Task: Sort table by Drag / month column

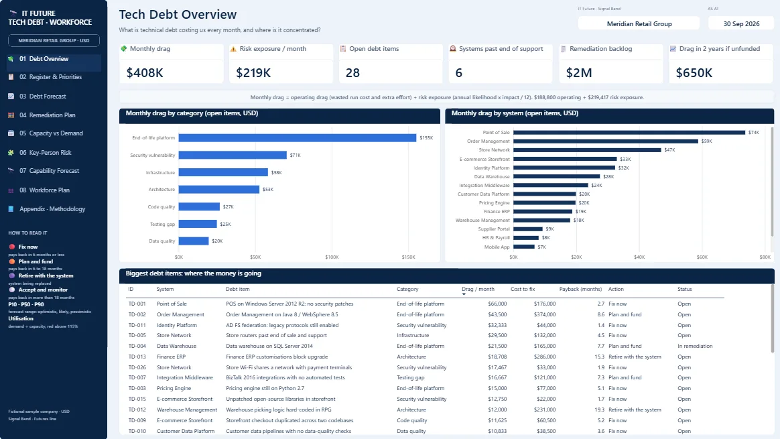Action: [x=478, y=289]
